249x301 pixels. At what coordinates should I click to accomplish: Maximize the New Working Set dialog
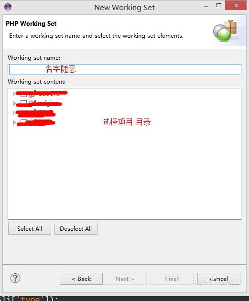pyautogui.click(x=219, y=5)
